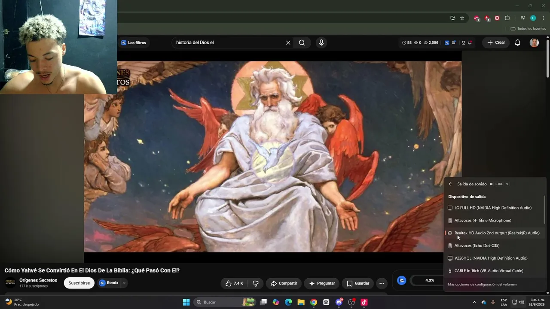
Task: Open the Chrome three-dot menu
Action: click(543, 18)
